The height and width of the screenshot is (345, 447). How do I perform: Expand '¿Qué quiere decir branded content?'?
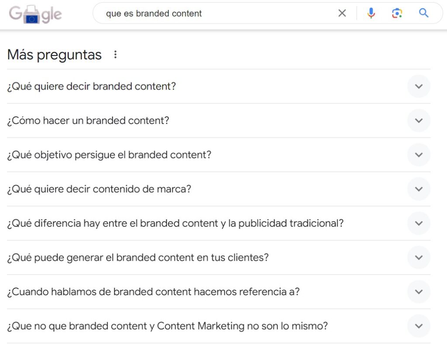[418, 86]
